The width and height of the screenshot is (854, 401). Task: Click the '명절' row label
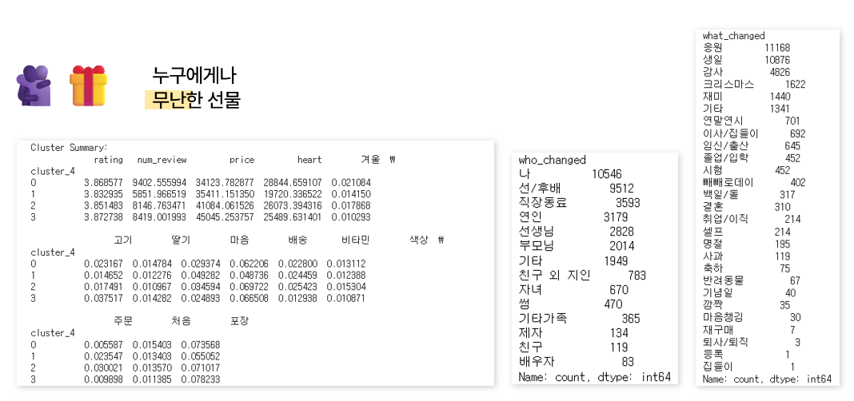coord(713,244)
